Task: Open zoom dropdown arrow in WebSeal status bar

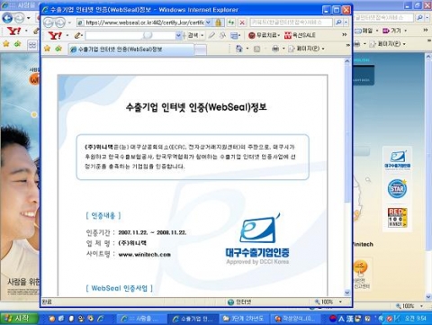Action: (340, 302)
